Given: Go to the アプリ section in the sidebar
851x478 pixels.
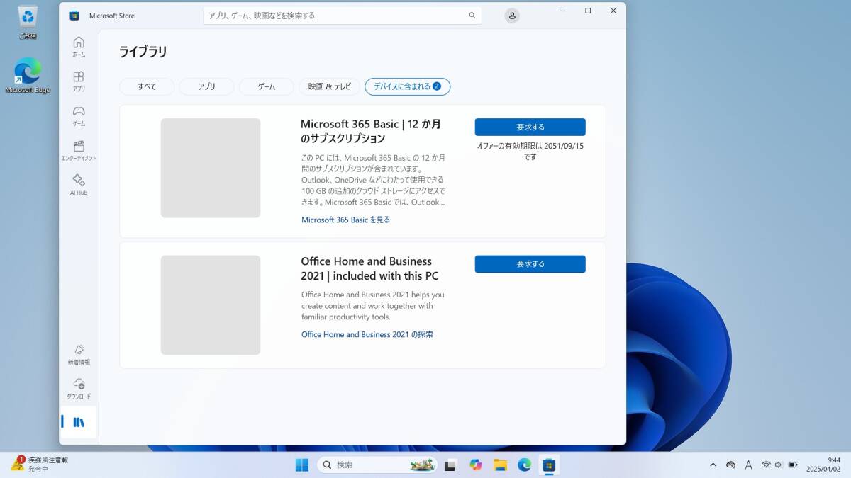Looking at the screenshot, I should [x=79, y=81].
